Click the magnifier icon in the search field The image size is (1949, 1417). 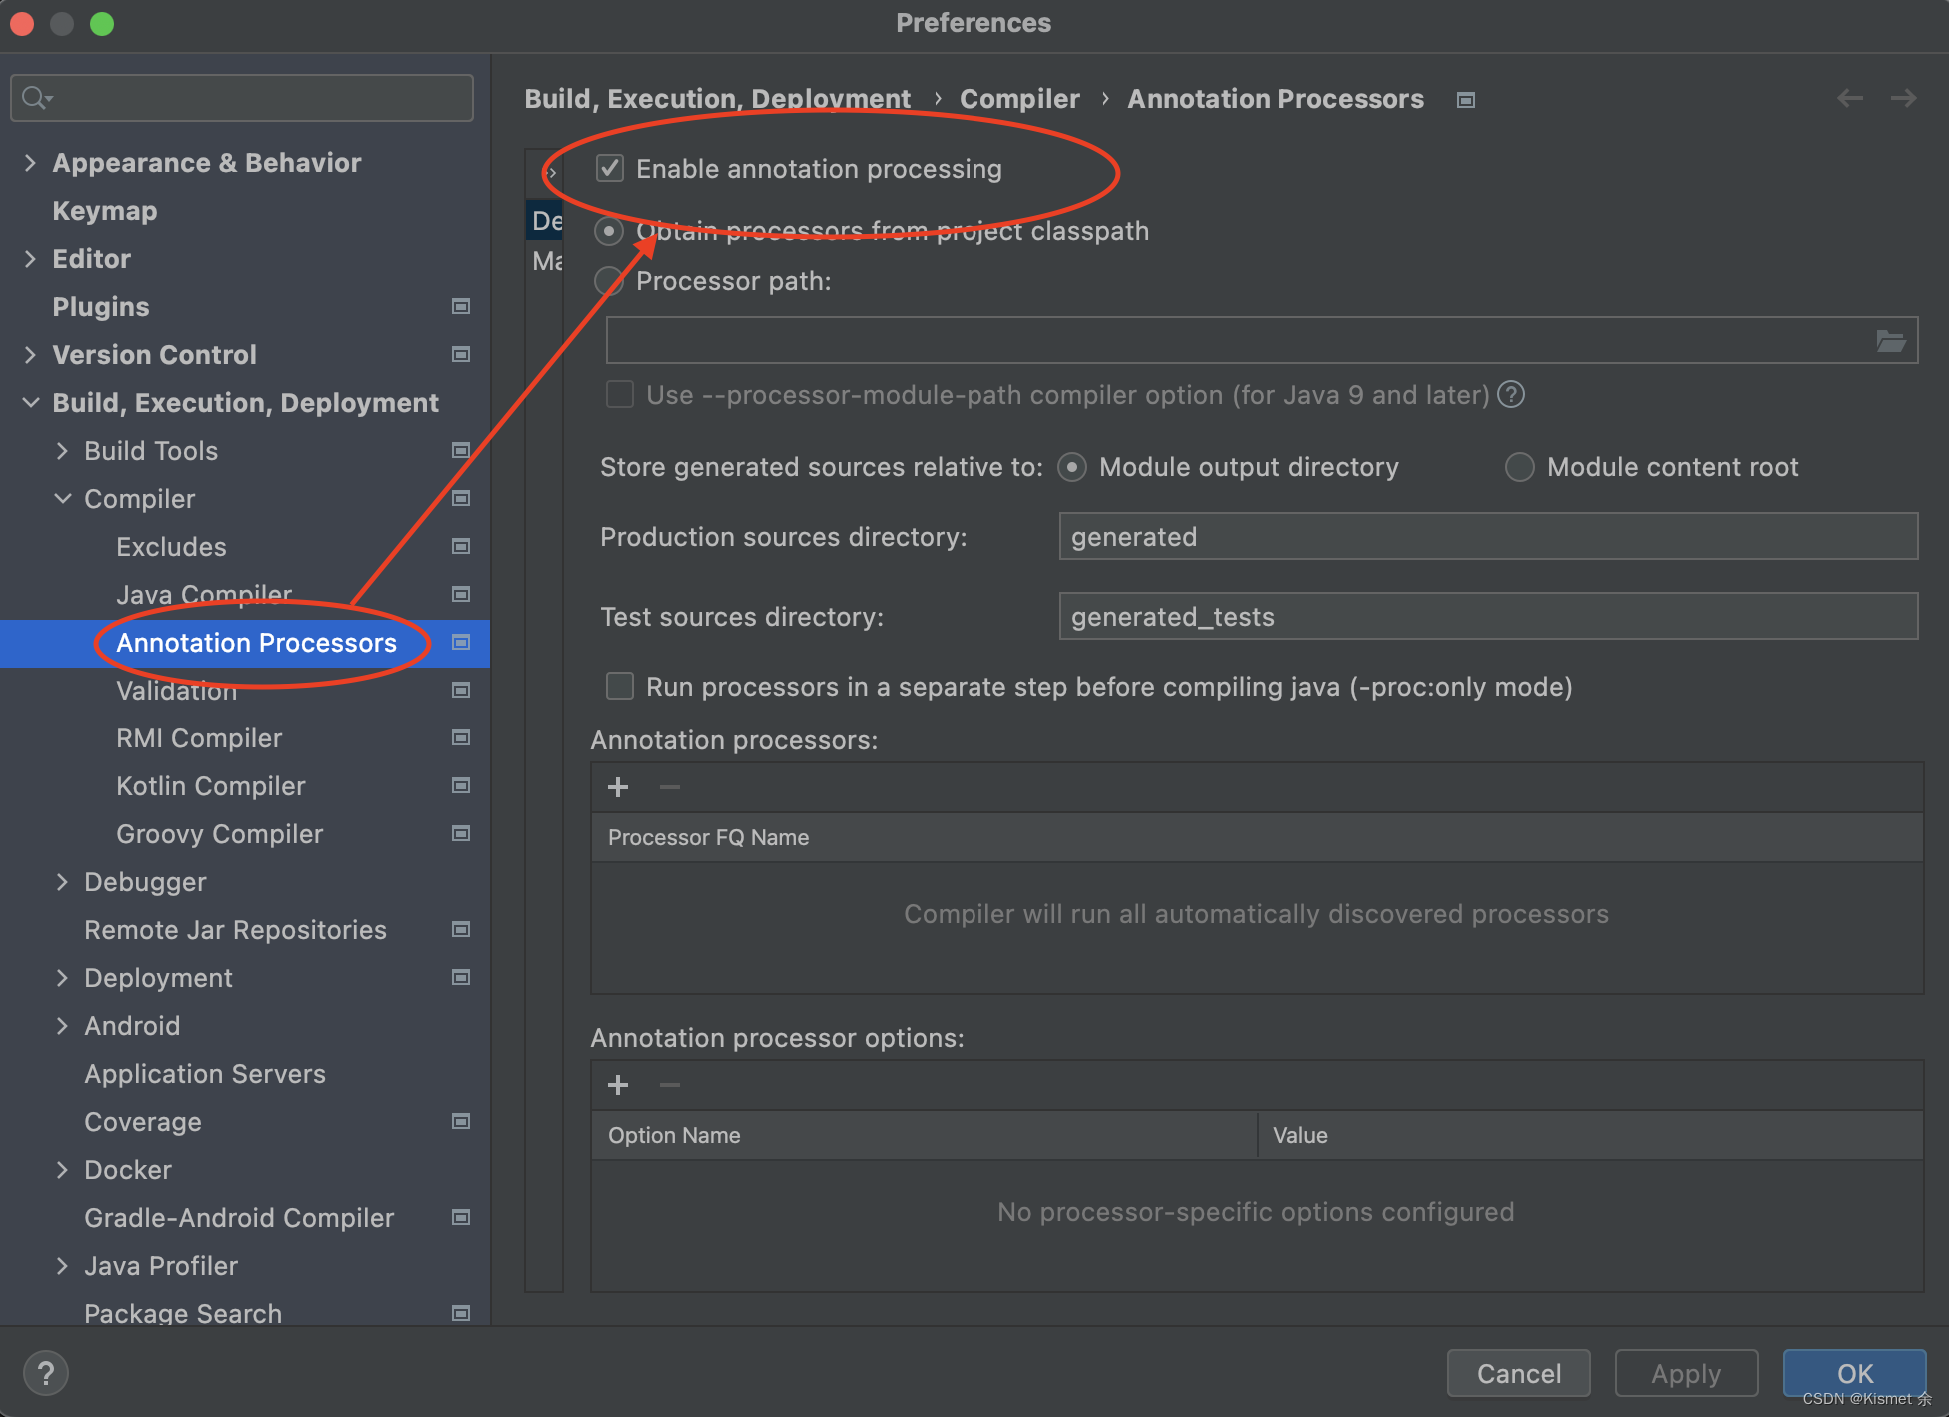33,97
